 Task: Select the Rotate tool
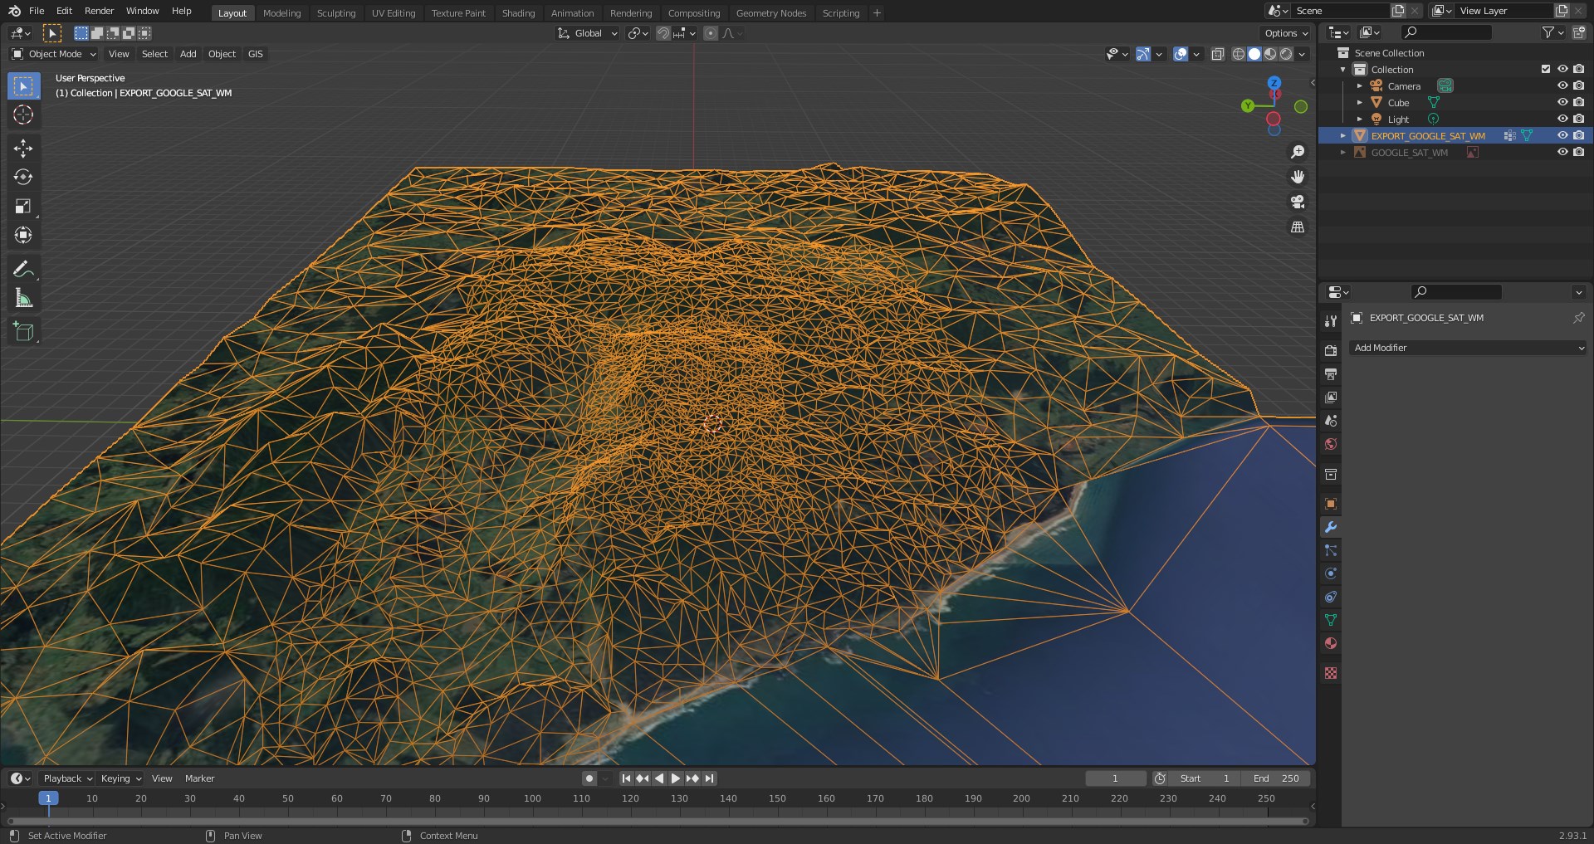coord(23,178)
